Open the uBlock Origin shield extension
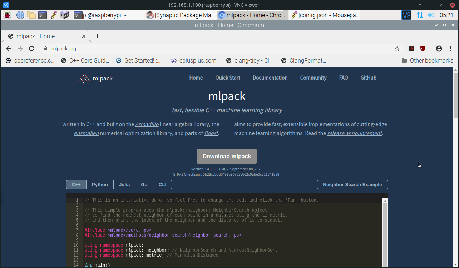459x268 pixels. (x=423, y=49)
